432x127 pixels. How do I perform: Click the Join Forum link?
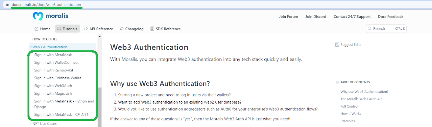[288, 16]
